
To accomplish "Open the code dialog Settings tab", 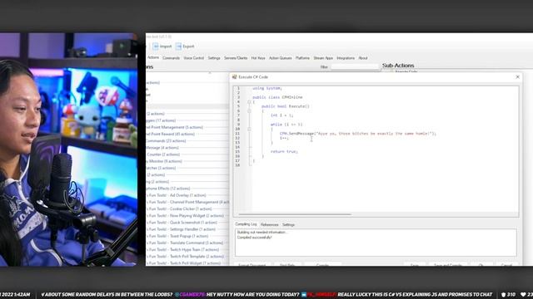I will click(288, 224).
